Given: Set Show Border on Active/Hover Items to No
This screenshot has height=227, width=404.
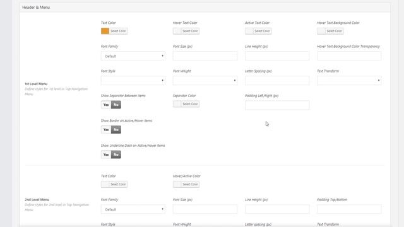Looking at the screenshot, I should click(x=116, y=130).
